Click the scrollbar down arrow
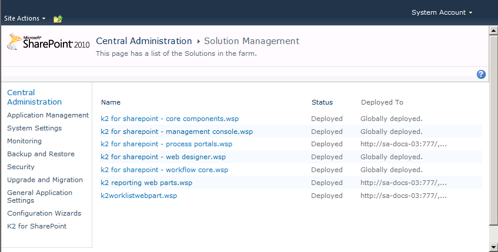 coord(493,247)
